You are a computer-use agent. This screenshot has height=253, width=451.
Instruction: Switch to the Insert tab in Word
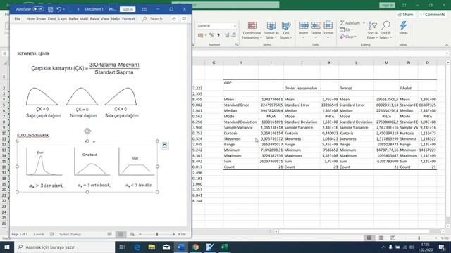coord(42,19)
